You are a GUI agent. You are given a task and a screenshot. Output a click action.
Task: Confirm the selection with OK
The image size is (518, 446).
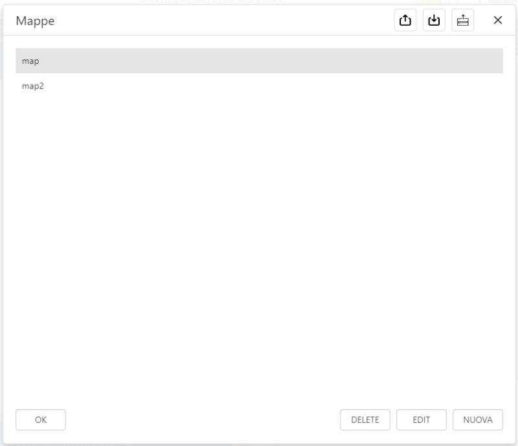pyautogui.click(x=40, y=419)
